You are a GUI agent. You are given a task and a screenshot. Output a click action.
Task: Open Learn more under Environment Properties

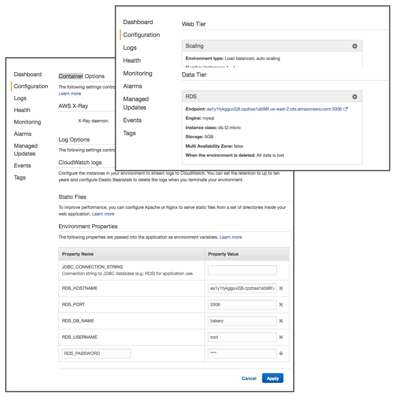(231, 237)
